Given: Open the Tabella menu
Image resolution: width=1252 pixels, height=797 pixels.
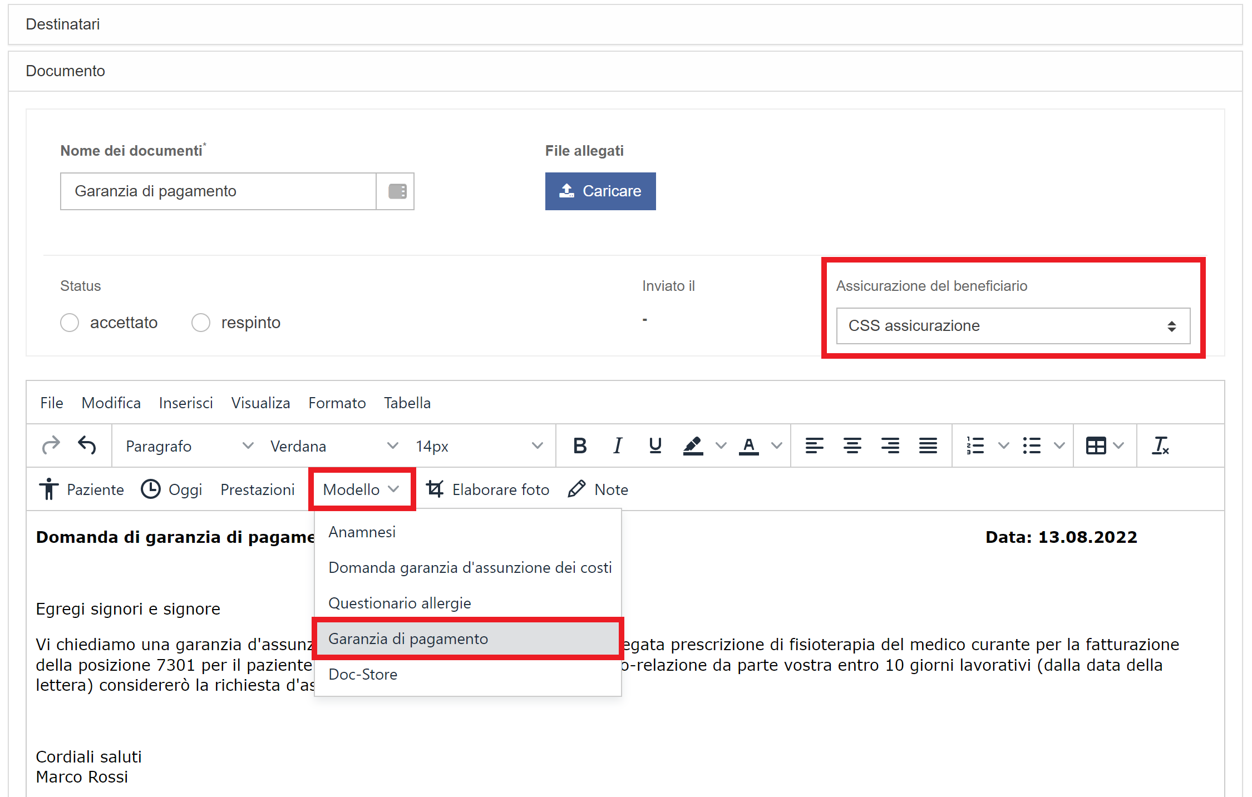Looking at the screenshot, I should click(407, 403).
